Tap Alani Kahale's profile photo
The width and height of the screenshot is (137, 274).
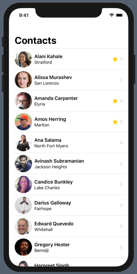tap(23, 59)
